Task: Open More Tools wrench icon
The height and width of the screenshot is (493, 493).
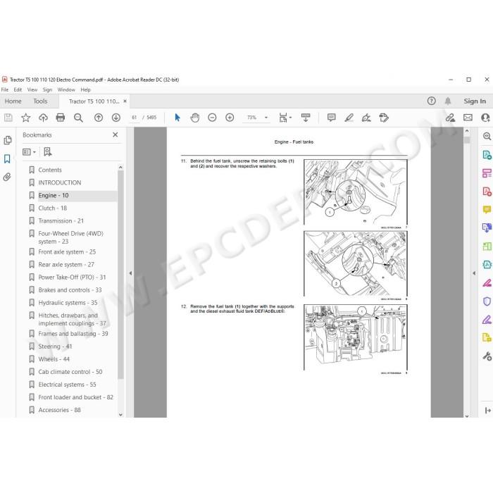Action: 487,356
